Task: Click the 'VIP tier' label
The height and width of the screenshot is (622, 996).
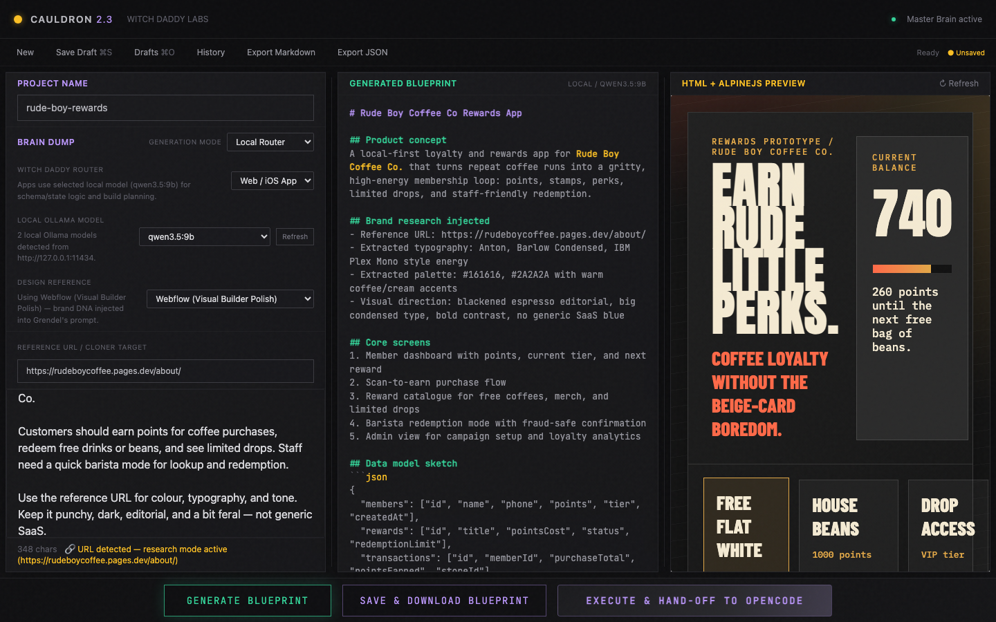Action: click(943, 555)
